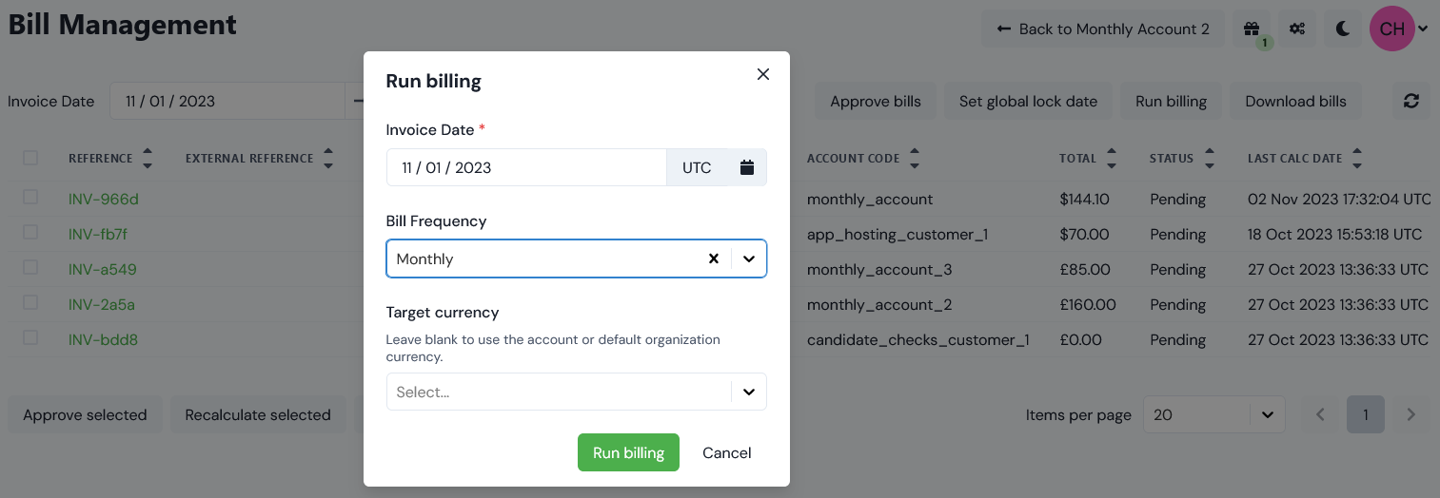The height and width of the screenshot is (498, 1440).
Task: Click 02 Nov 2023 17:32:04 UTC date
Action: pyautogui.click(x=1339, y=200)
